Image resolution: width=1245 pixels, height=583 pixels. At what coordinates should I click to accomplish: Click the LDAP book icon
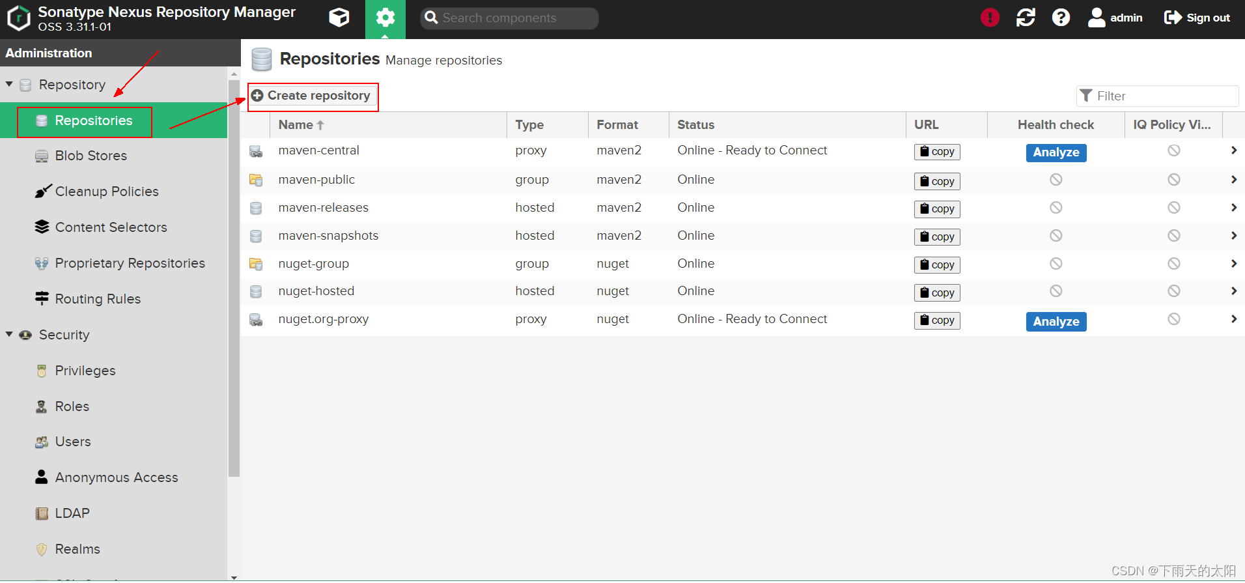[42, 513]
